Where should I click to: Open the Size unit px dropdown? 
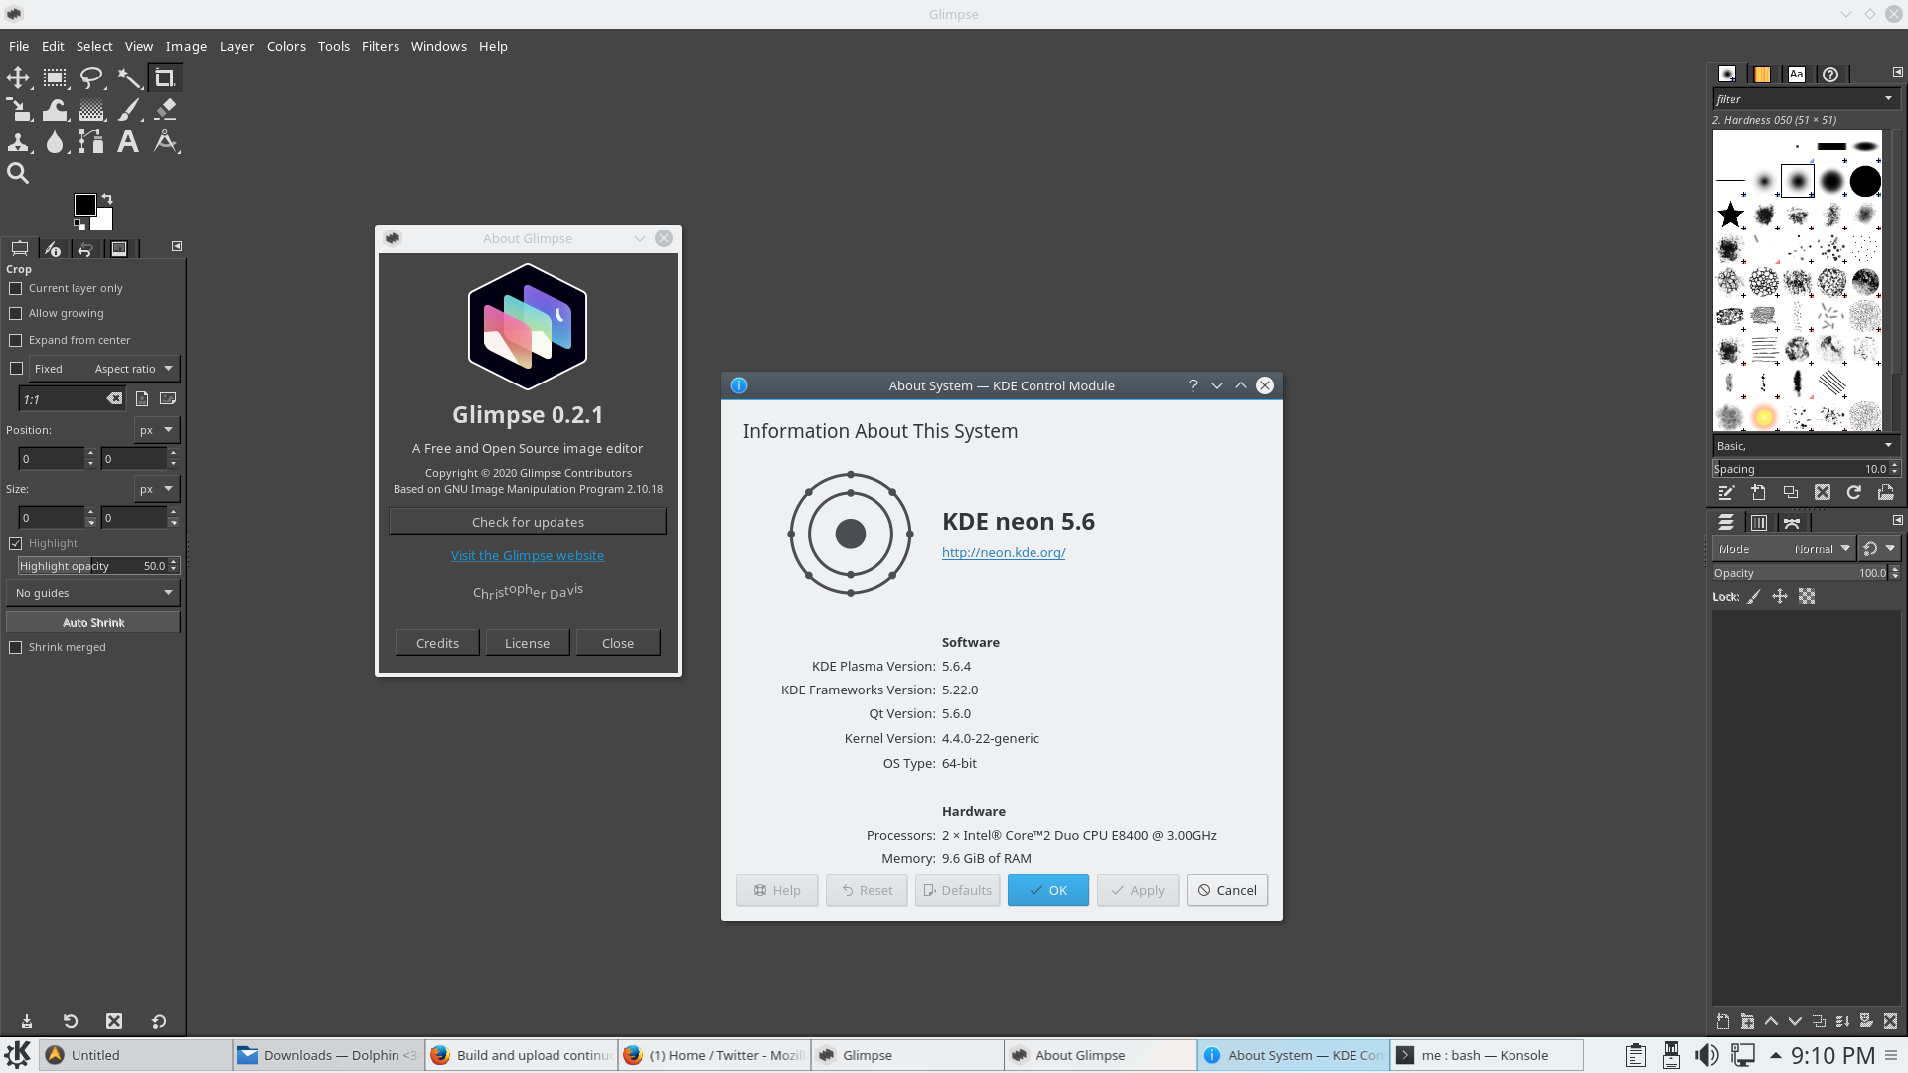tap(157, 489)
